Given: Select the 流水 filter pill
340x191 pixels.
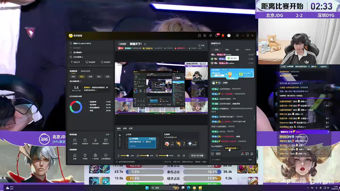Looking at the screenshot, I should click(x=99, y=77).
